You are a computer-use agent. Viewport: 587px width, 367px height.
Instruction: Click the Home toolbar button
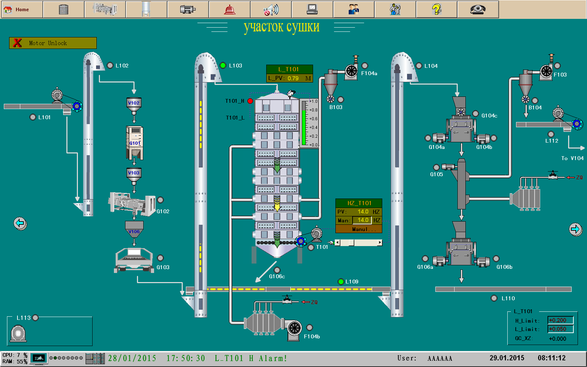coord(22,9)
